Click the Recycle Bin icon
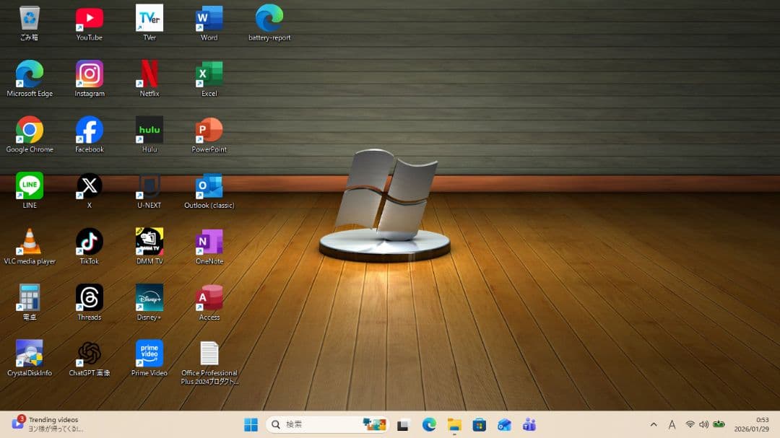 [x=30, y=19]
